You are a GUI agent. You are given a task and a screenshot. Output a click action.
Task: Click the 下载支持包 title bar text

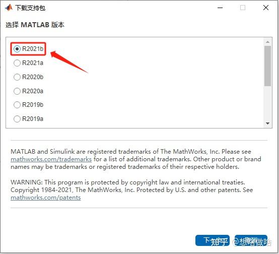coord(30,8)
